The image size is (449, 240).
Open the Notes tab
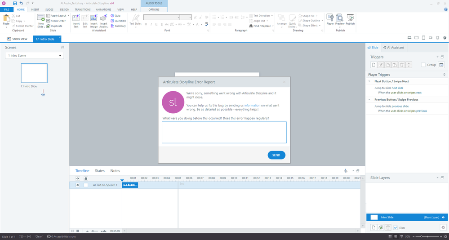click(115, 171)
